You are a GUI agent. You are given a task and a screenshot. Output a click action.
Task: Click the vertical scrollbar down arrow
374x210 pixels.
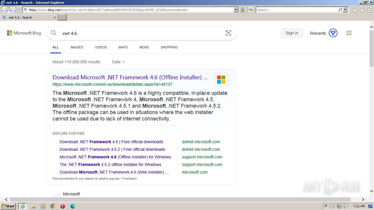pyautogui.click(x=372, y=191)
